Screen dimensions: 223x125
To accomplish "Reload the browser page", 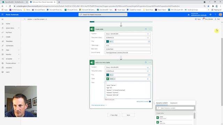I will click(x=10, y=6).
